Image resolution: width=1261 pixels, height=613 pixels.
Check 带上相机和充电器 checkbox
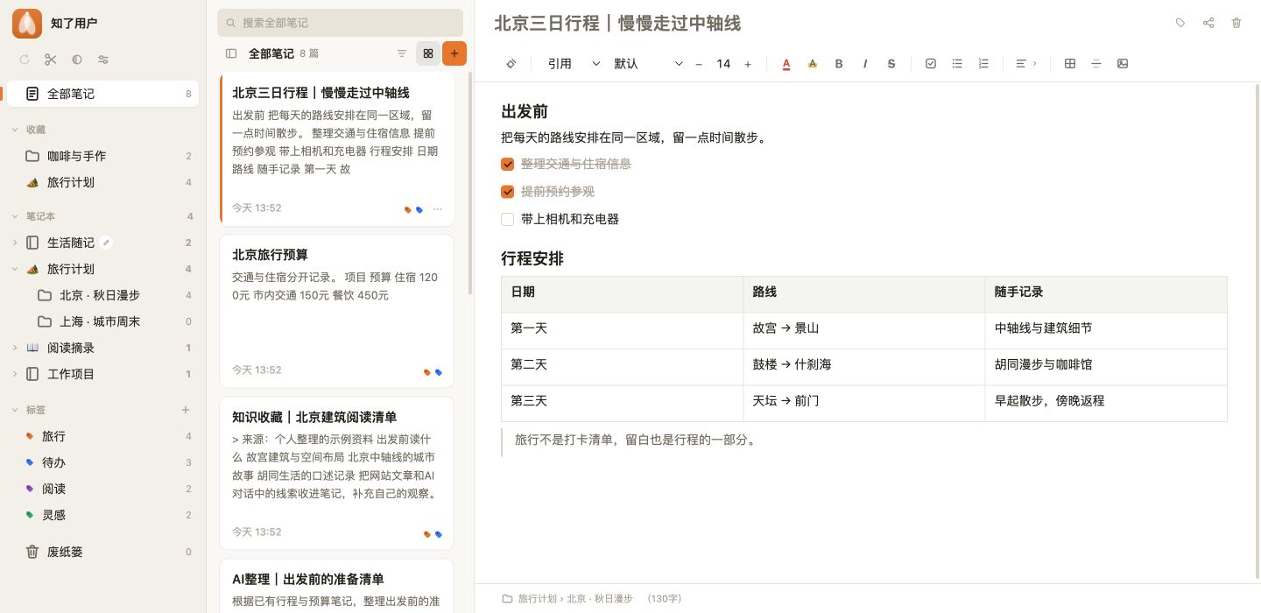pos(507,220)
